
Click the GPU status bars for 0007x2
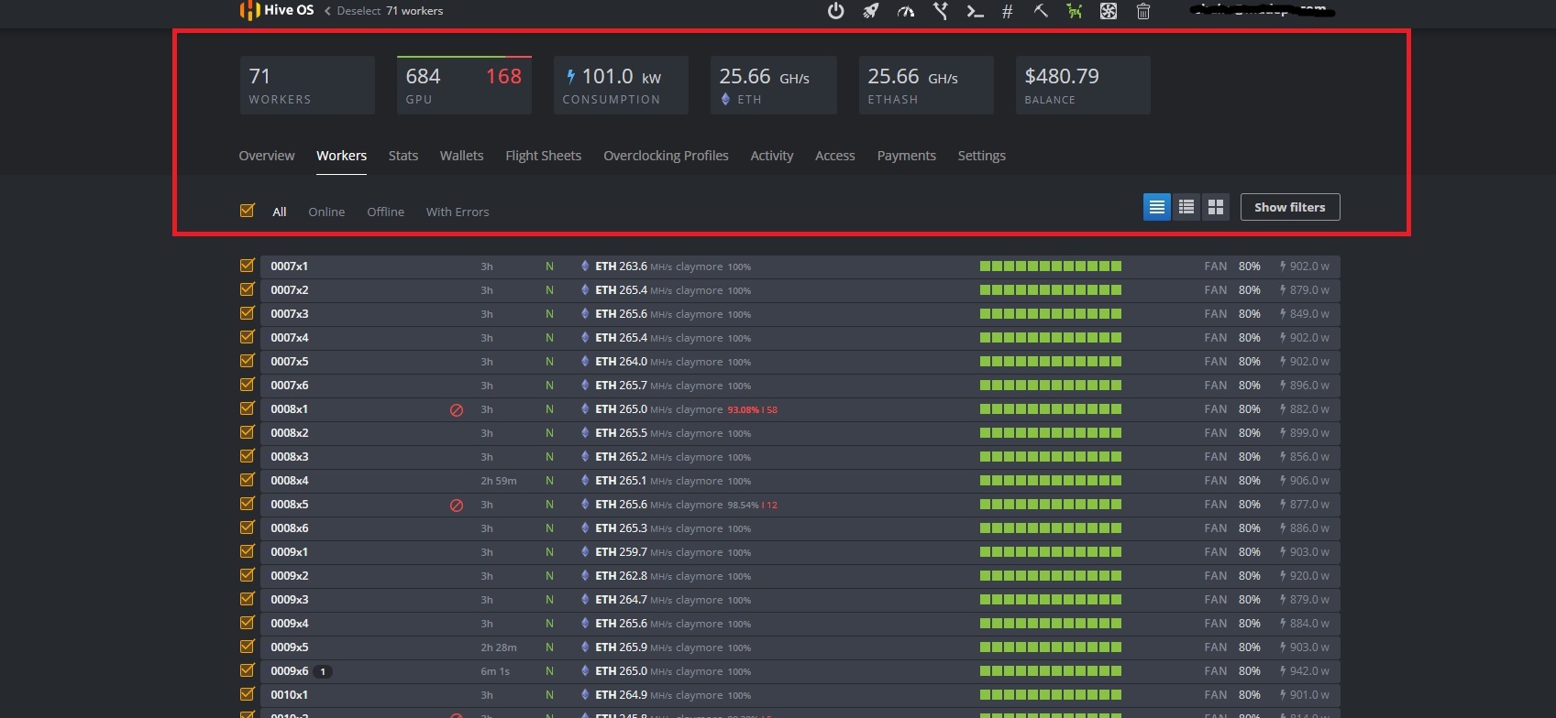point(1051,290)
